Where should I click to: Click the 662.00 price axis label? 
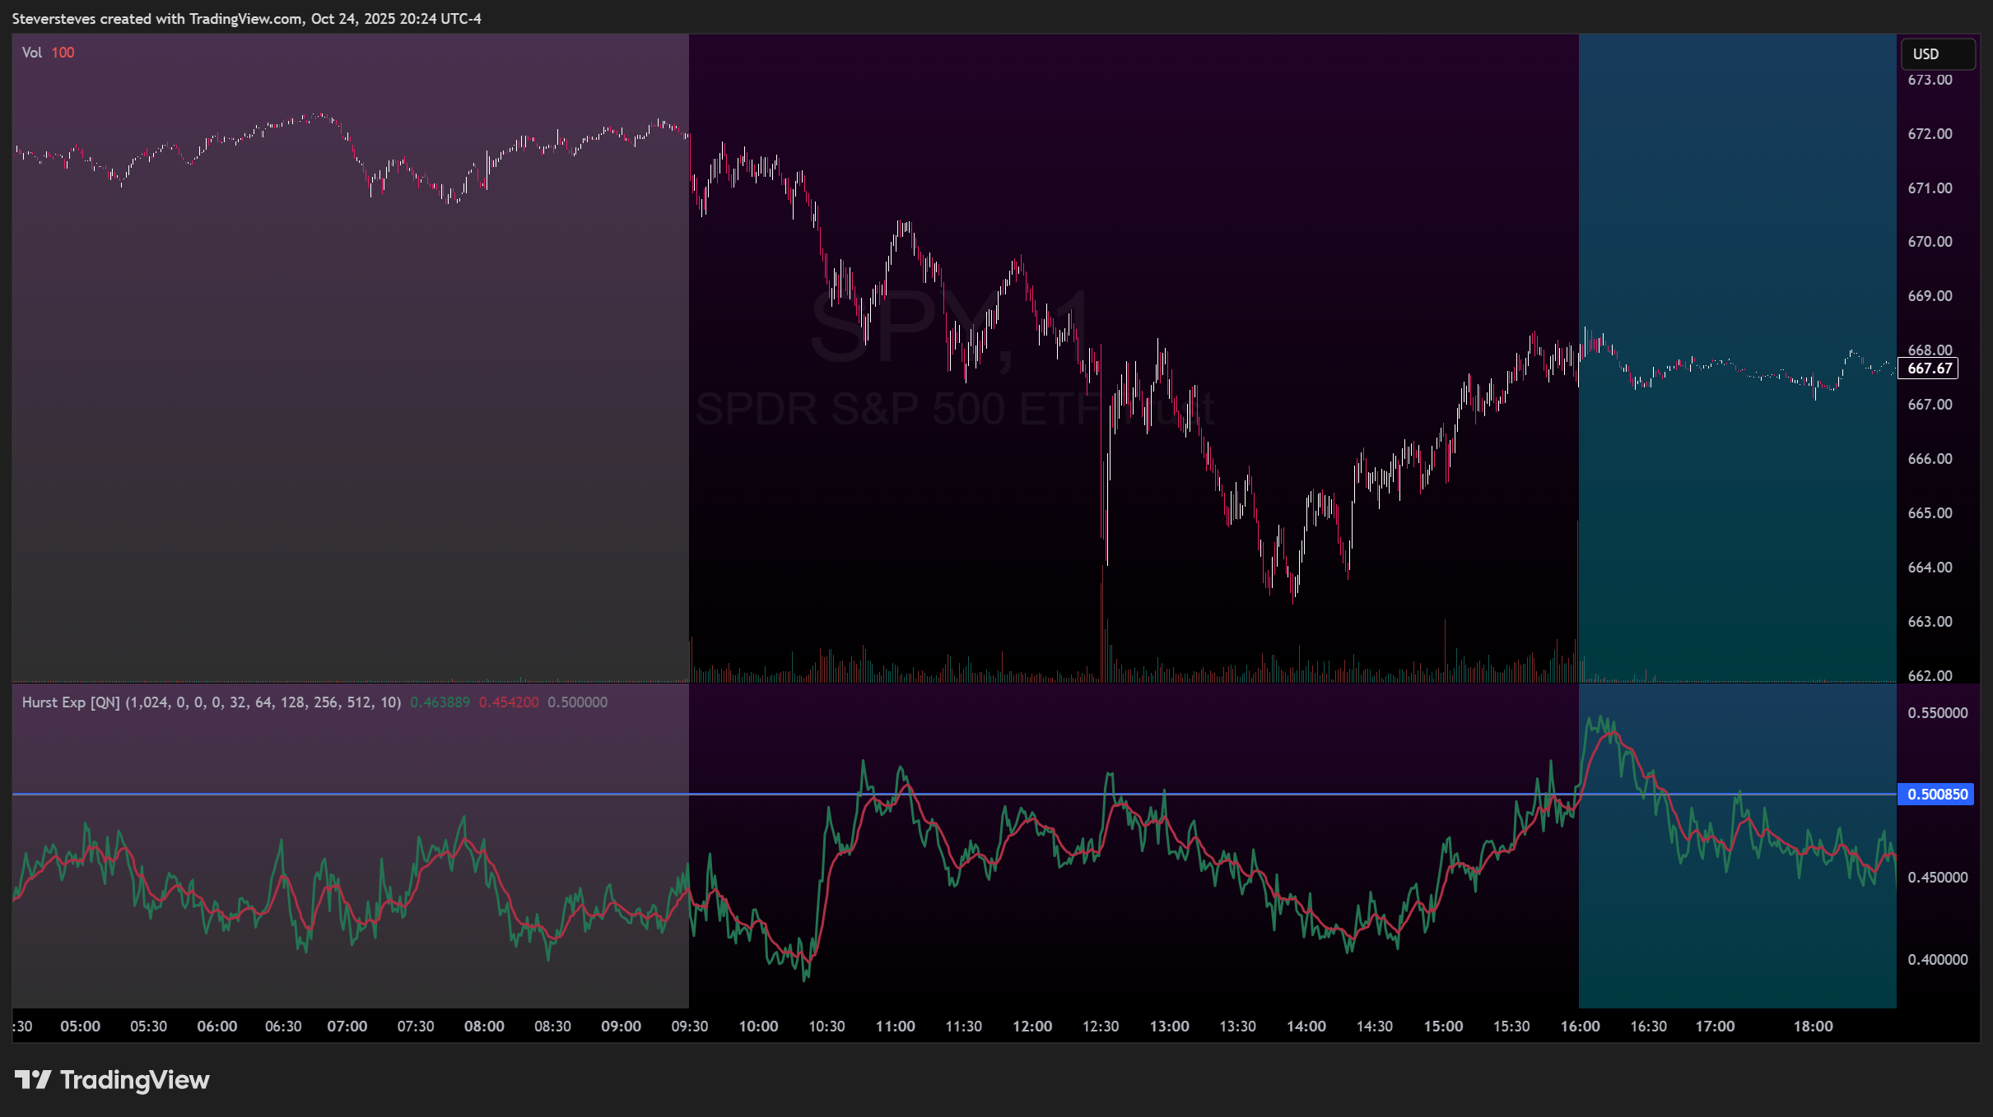coord(1930,676)
